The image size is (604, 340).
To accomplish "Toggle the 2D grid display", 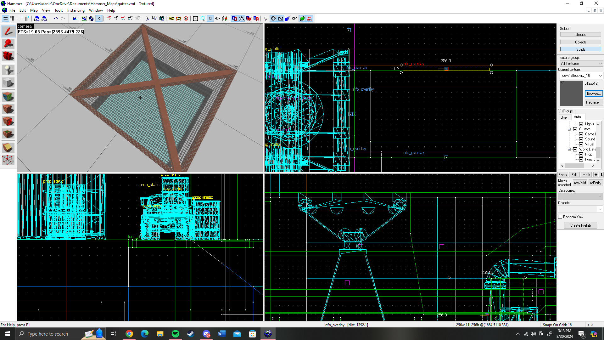I will pos(5,19).
